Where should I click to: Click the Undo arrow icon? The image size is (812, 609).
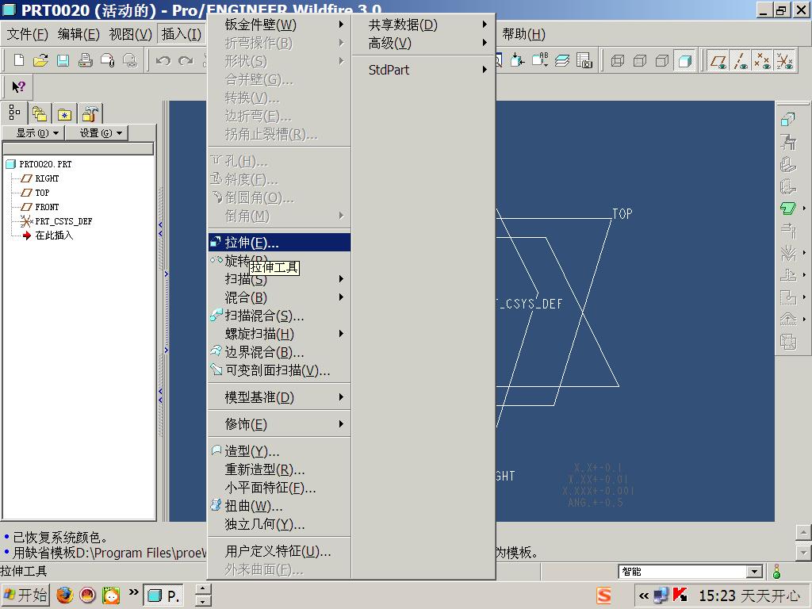[x=163, y=60]
